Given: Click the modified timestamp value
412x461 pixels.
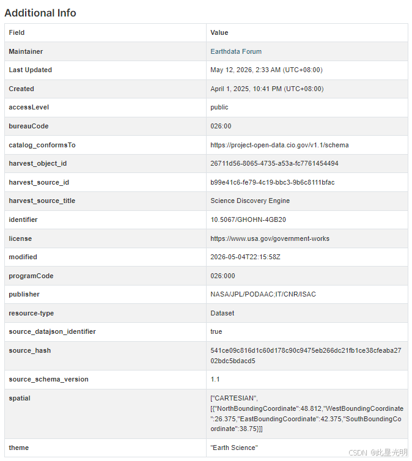Looking at the screenshot, I should 245,257.
